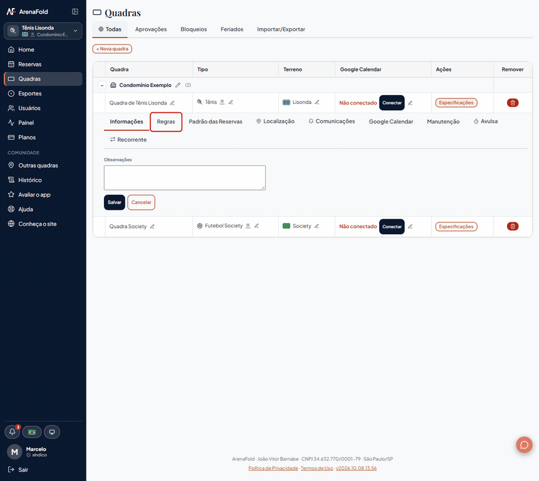This screenshot has height=481, width=539.
Task: Edit Google Calendar for Quadra Society row
Action: tap(410, 227)
